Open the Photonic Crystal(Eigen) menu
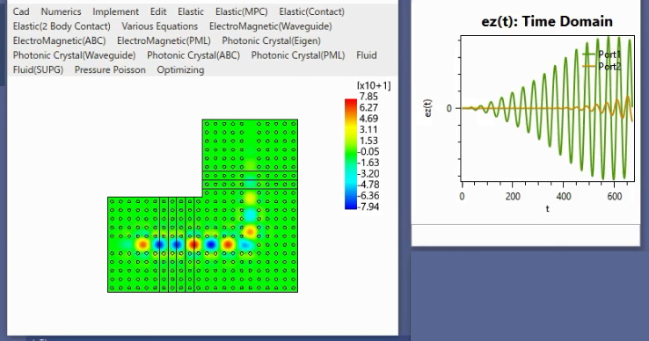 click(x=271, y=40)
